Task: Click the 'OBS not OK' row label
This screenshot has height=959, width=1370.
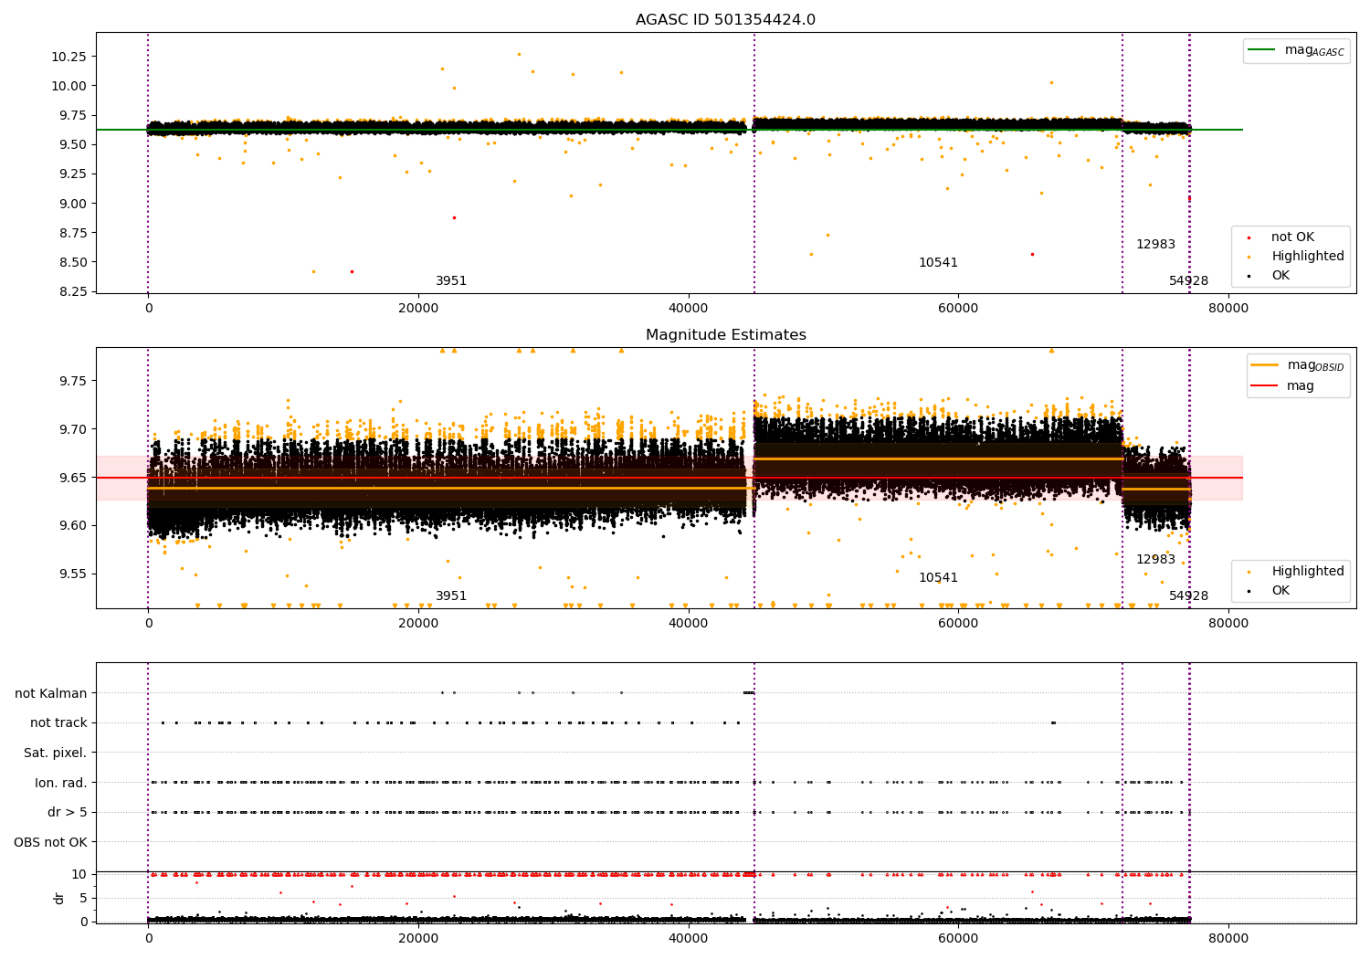Action: tap(51, 842)
